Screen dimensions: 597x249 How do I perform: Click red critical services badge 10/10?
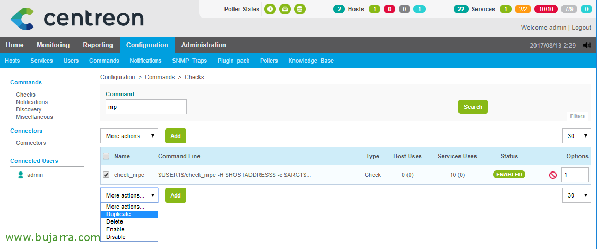point(546,9)
